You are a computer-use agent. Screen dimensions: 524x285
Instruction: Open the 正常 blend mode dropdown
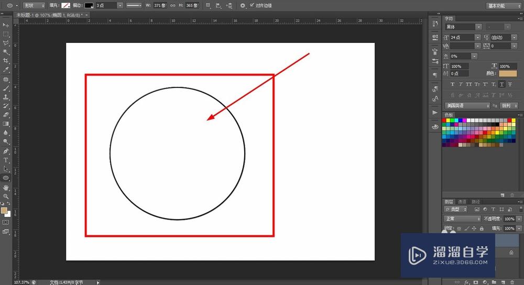(462, 218)
